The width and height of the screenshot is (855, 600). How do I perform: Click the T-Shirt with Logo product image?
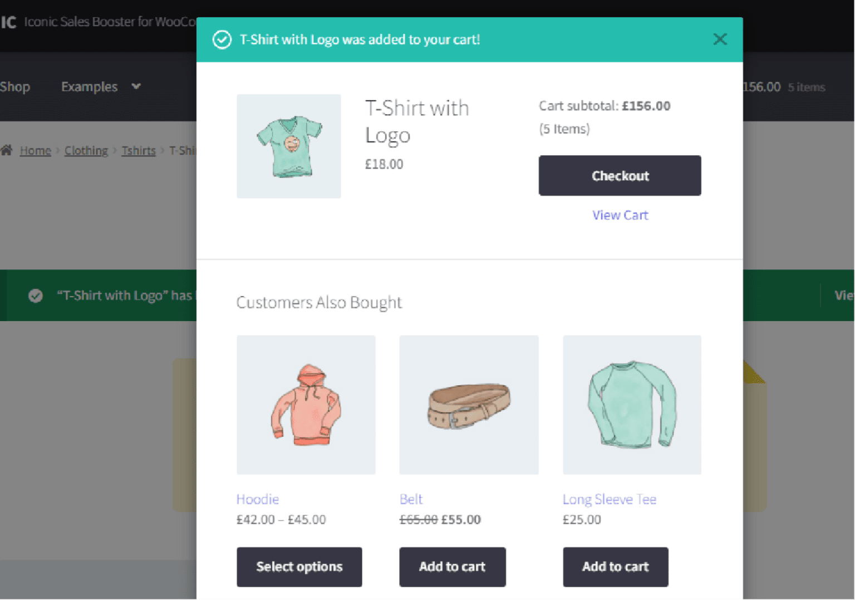pos(288,146)
